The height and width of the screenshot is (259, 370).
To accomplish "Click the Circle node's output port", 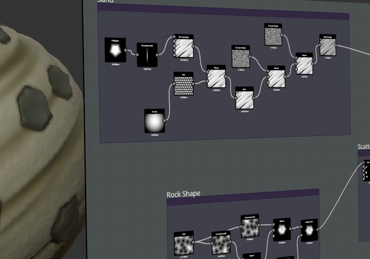I will (x=165, y=121).
